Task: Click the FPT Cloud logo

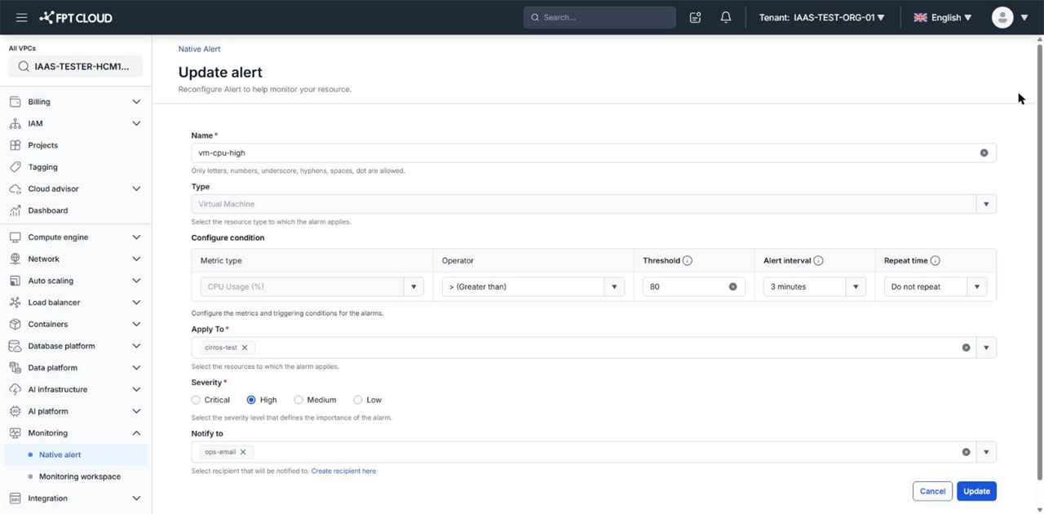Action: (76, 17)
